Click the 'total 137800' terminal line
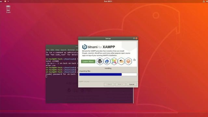208x117 pixels. (52, 61)
